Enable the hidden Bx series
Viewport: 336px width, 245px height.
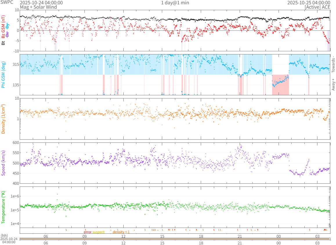pos(8,34)
